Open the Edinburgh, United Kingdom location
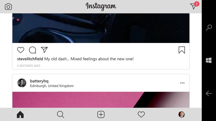 [52, 86]
